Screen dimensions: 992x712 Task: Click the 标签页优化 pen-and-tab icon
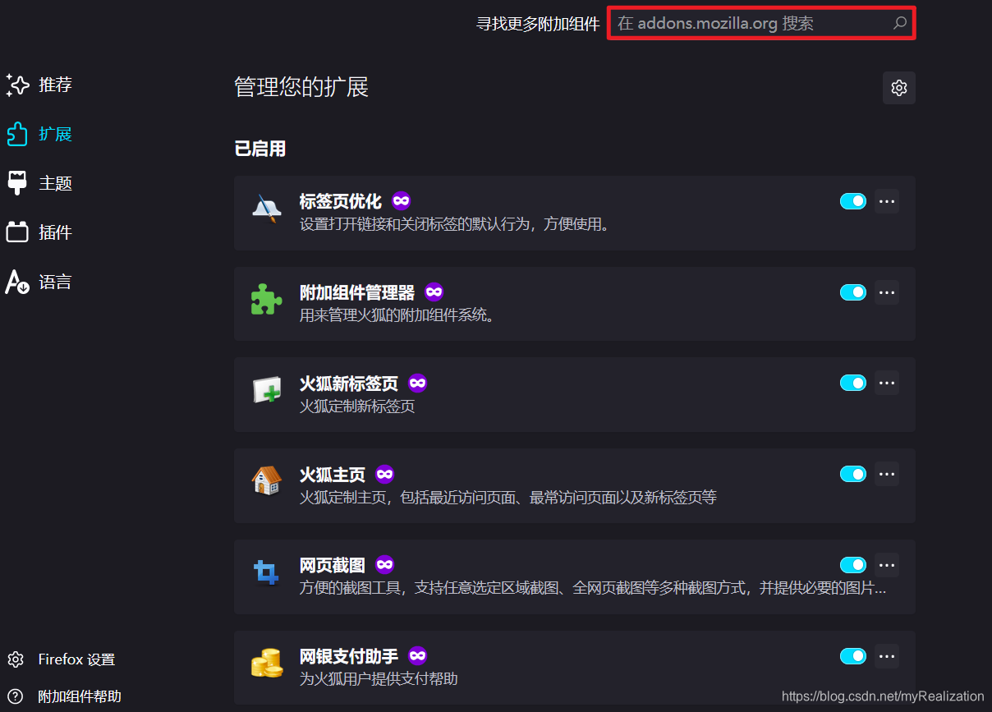click(x=266, y=209)
